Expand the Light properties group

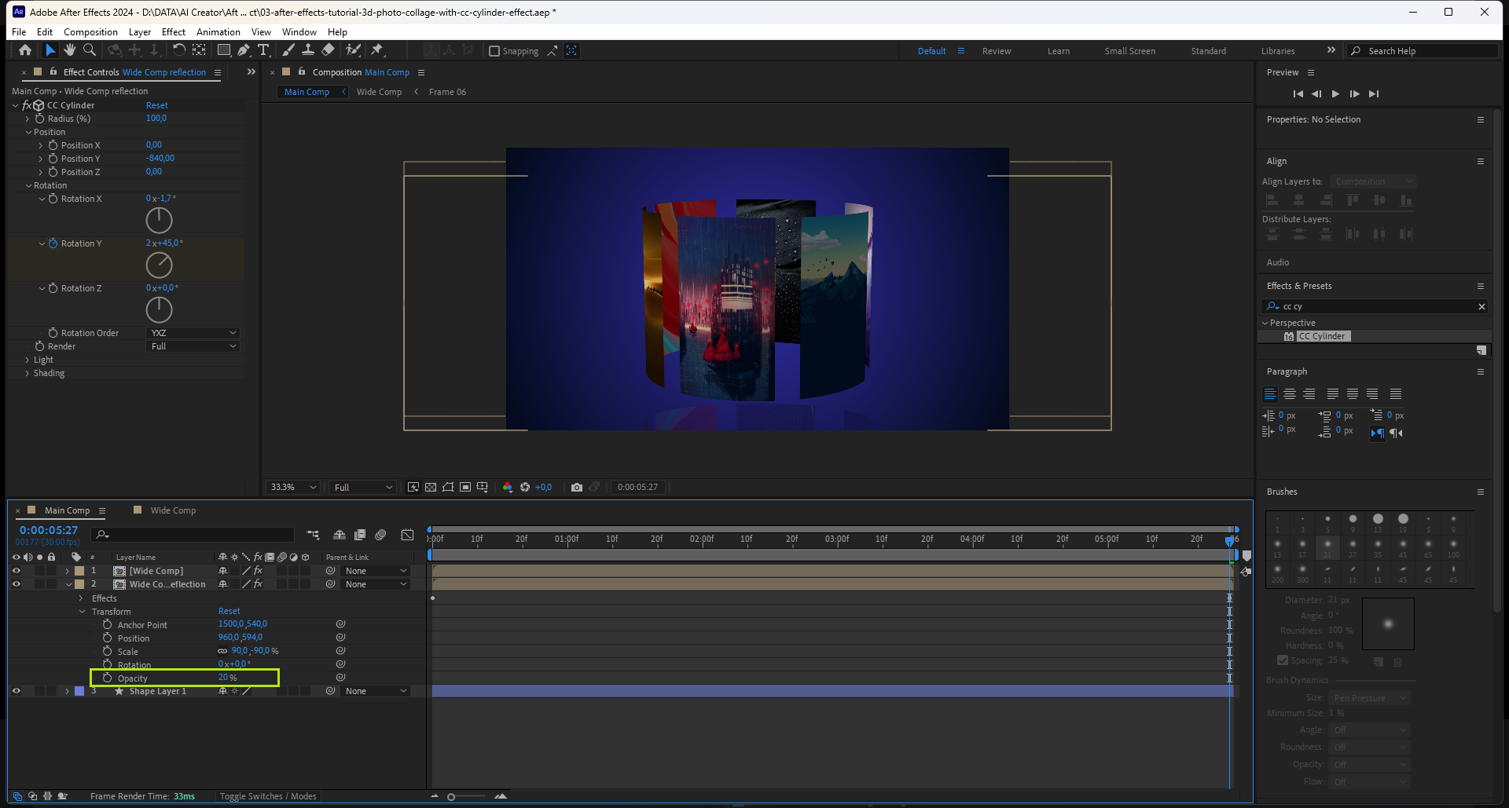28,360
